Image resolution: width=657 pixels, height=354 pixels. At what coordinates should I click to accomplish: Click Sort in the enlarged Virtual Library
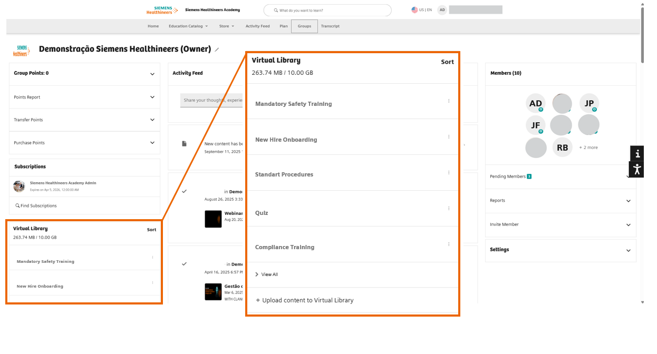[447, 62]
